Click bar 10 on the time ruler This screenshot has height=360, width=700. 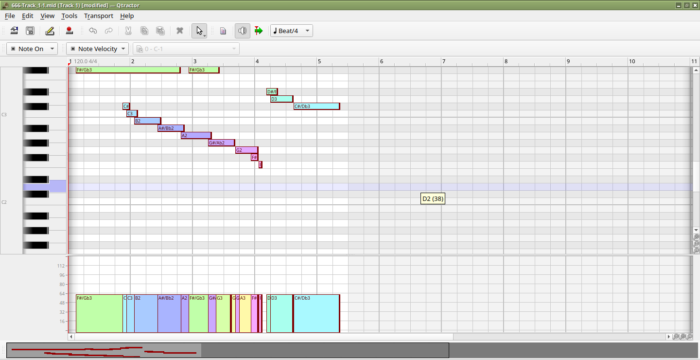tap(632, 61)
